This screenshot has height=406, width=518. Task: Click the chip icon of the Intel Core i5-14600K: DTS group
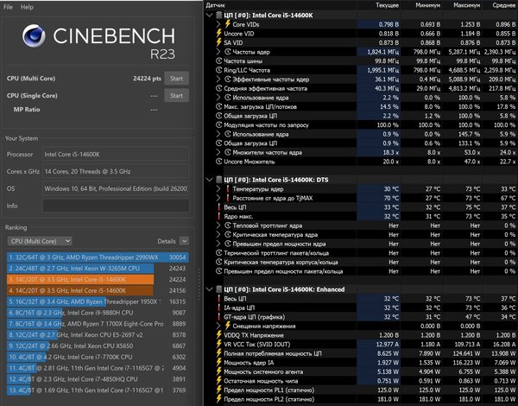[x=218, y=180]
